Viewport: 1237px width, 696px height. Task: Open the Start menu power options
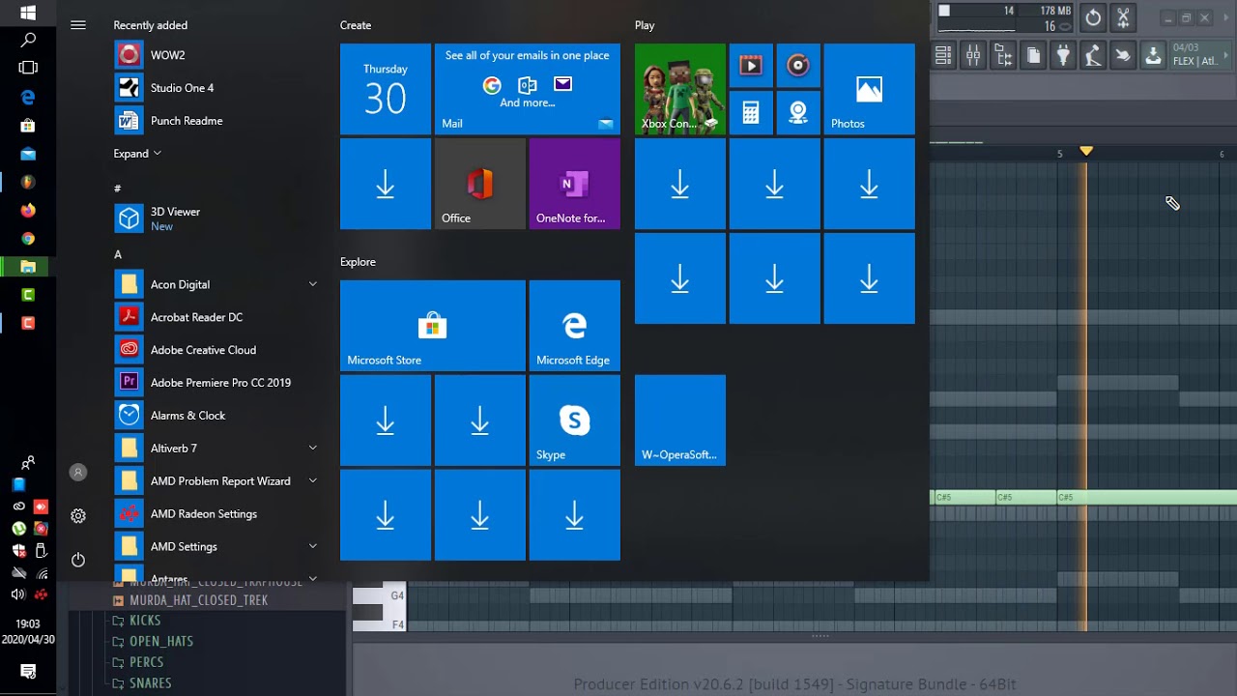[78, 560]
